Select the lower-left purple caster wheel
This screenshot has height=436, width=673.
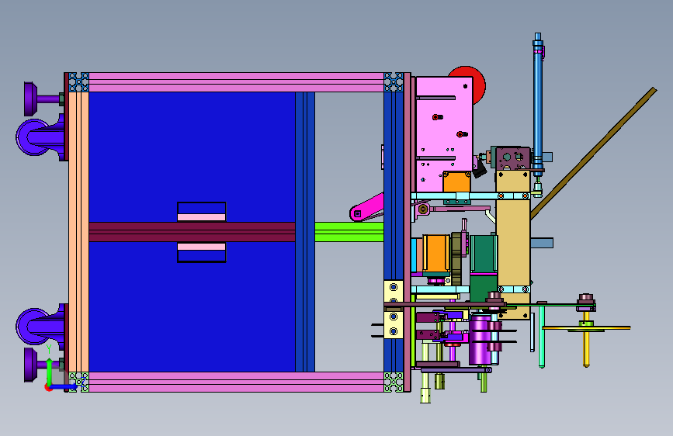click(x=40, y=326)
